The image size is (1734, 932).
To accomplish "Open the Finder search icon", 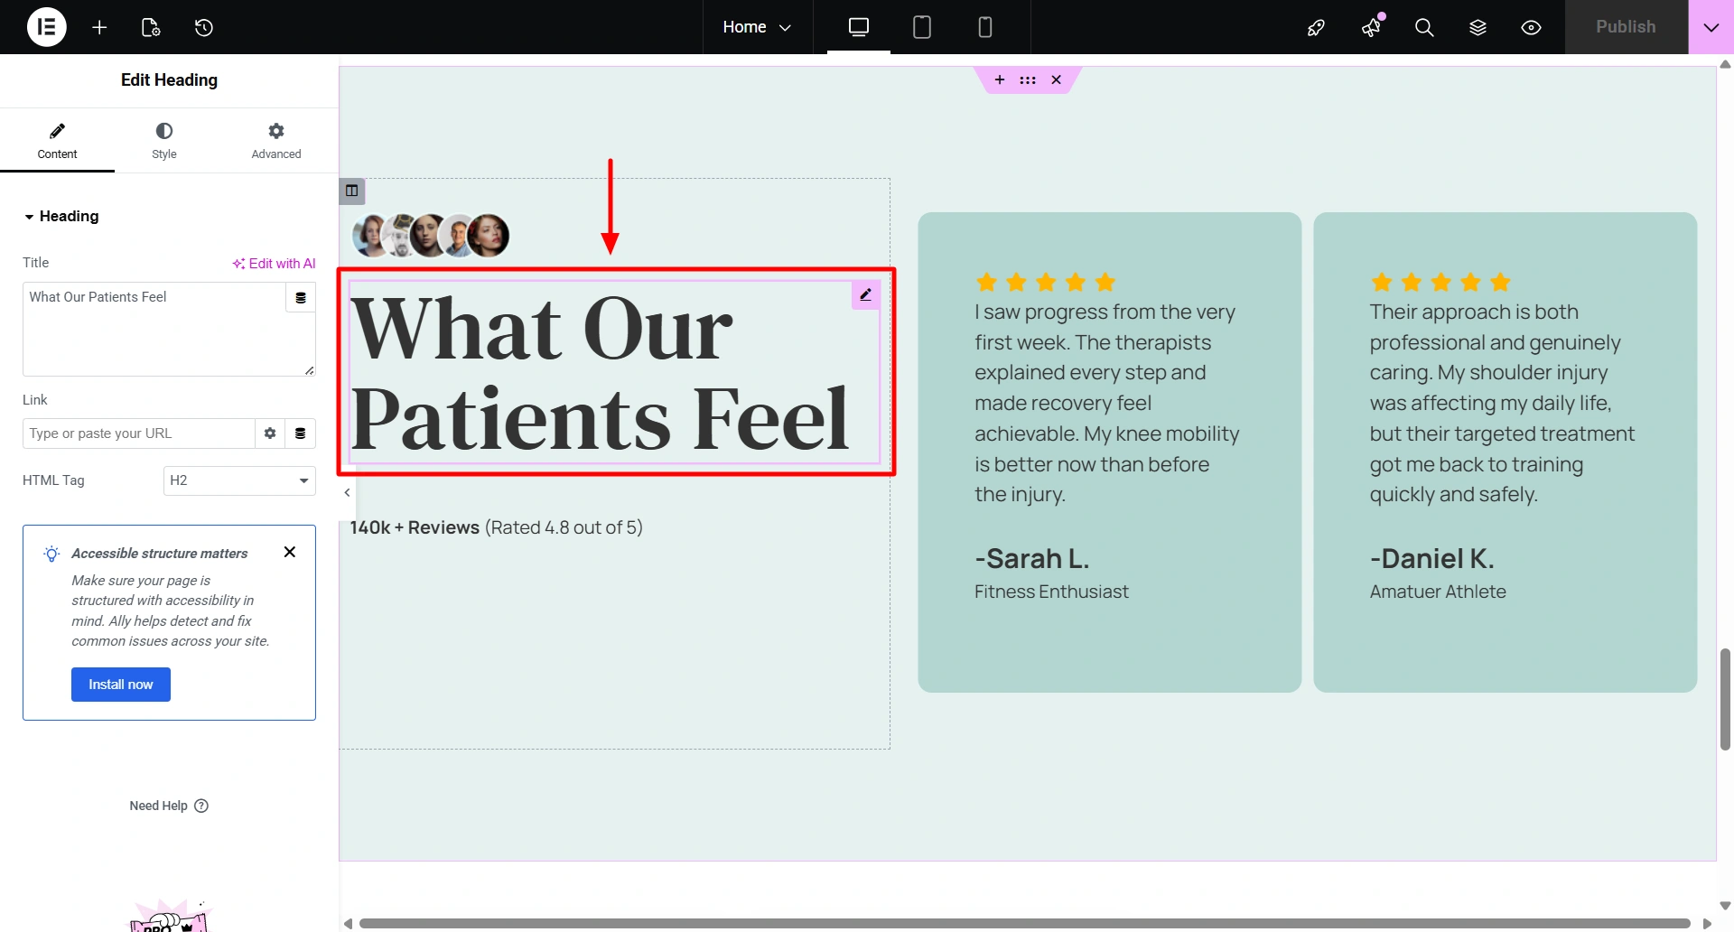I will click(1424, 28).
